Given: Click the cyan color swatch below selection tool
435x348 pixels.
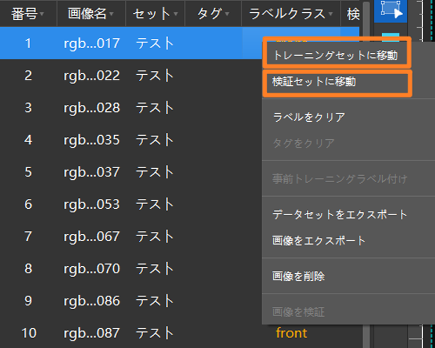Looking at the screenshot, I should click(x=390, y=37).
